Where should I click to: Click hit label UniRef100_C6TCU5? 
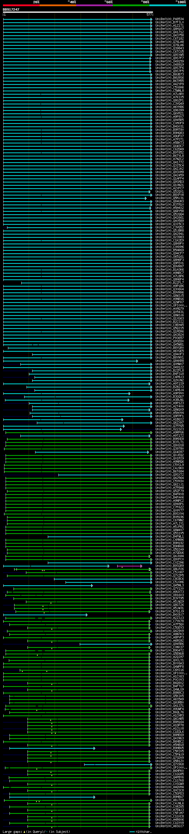(169, 51)
